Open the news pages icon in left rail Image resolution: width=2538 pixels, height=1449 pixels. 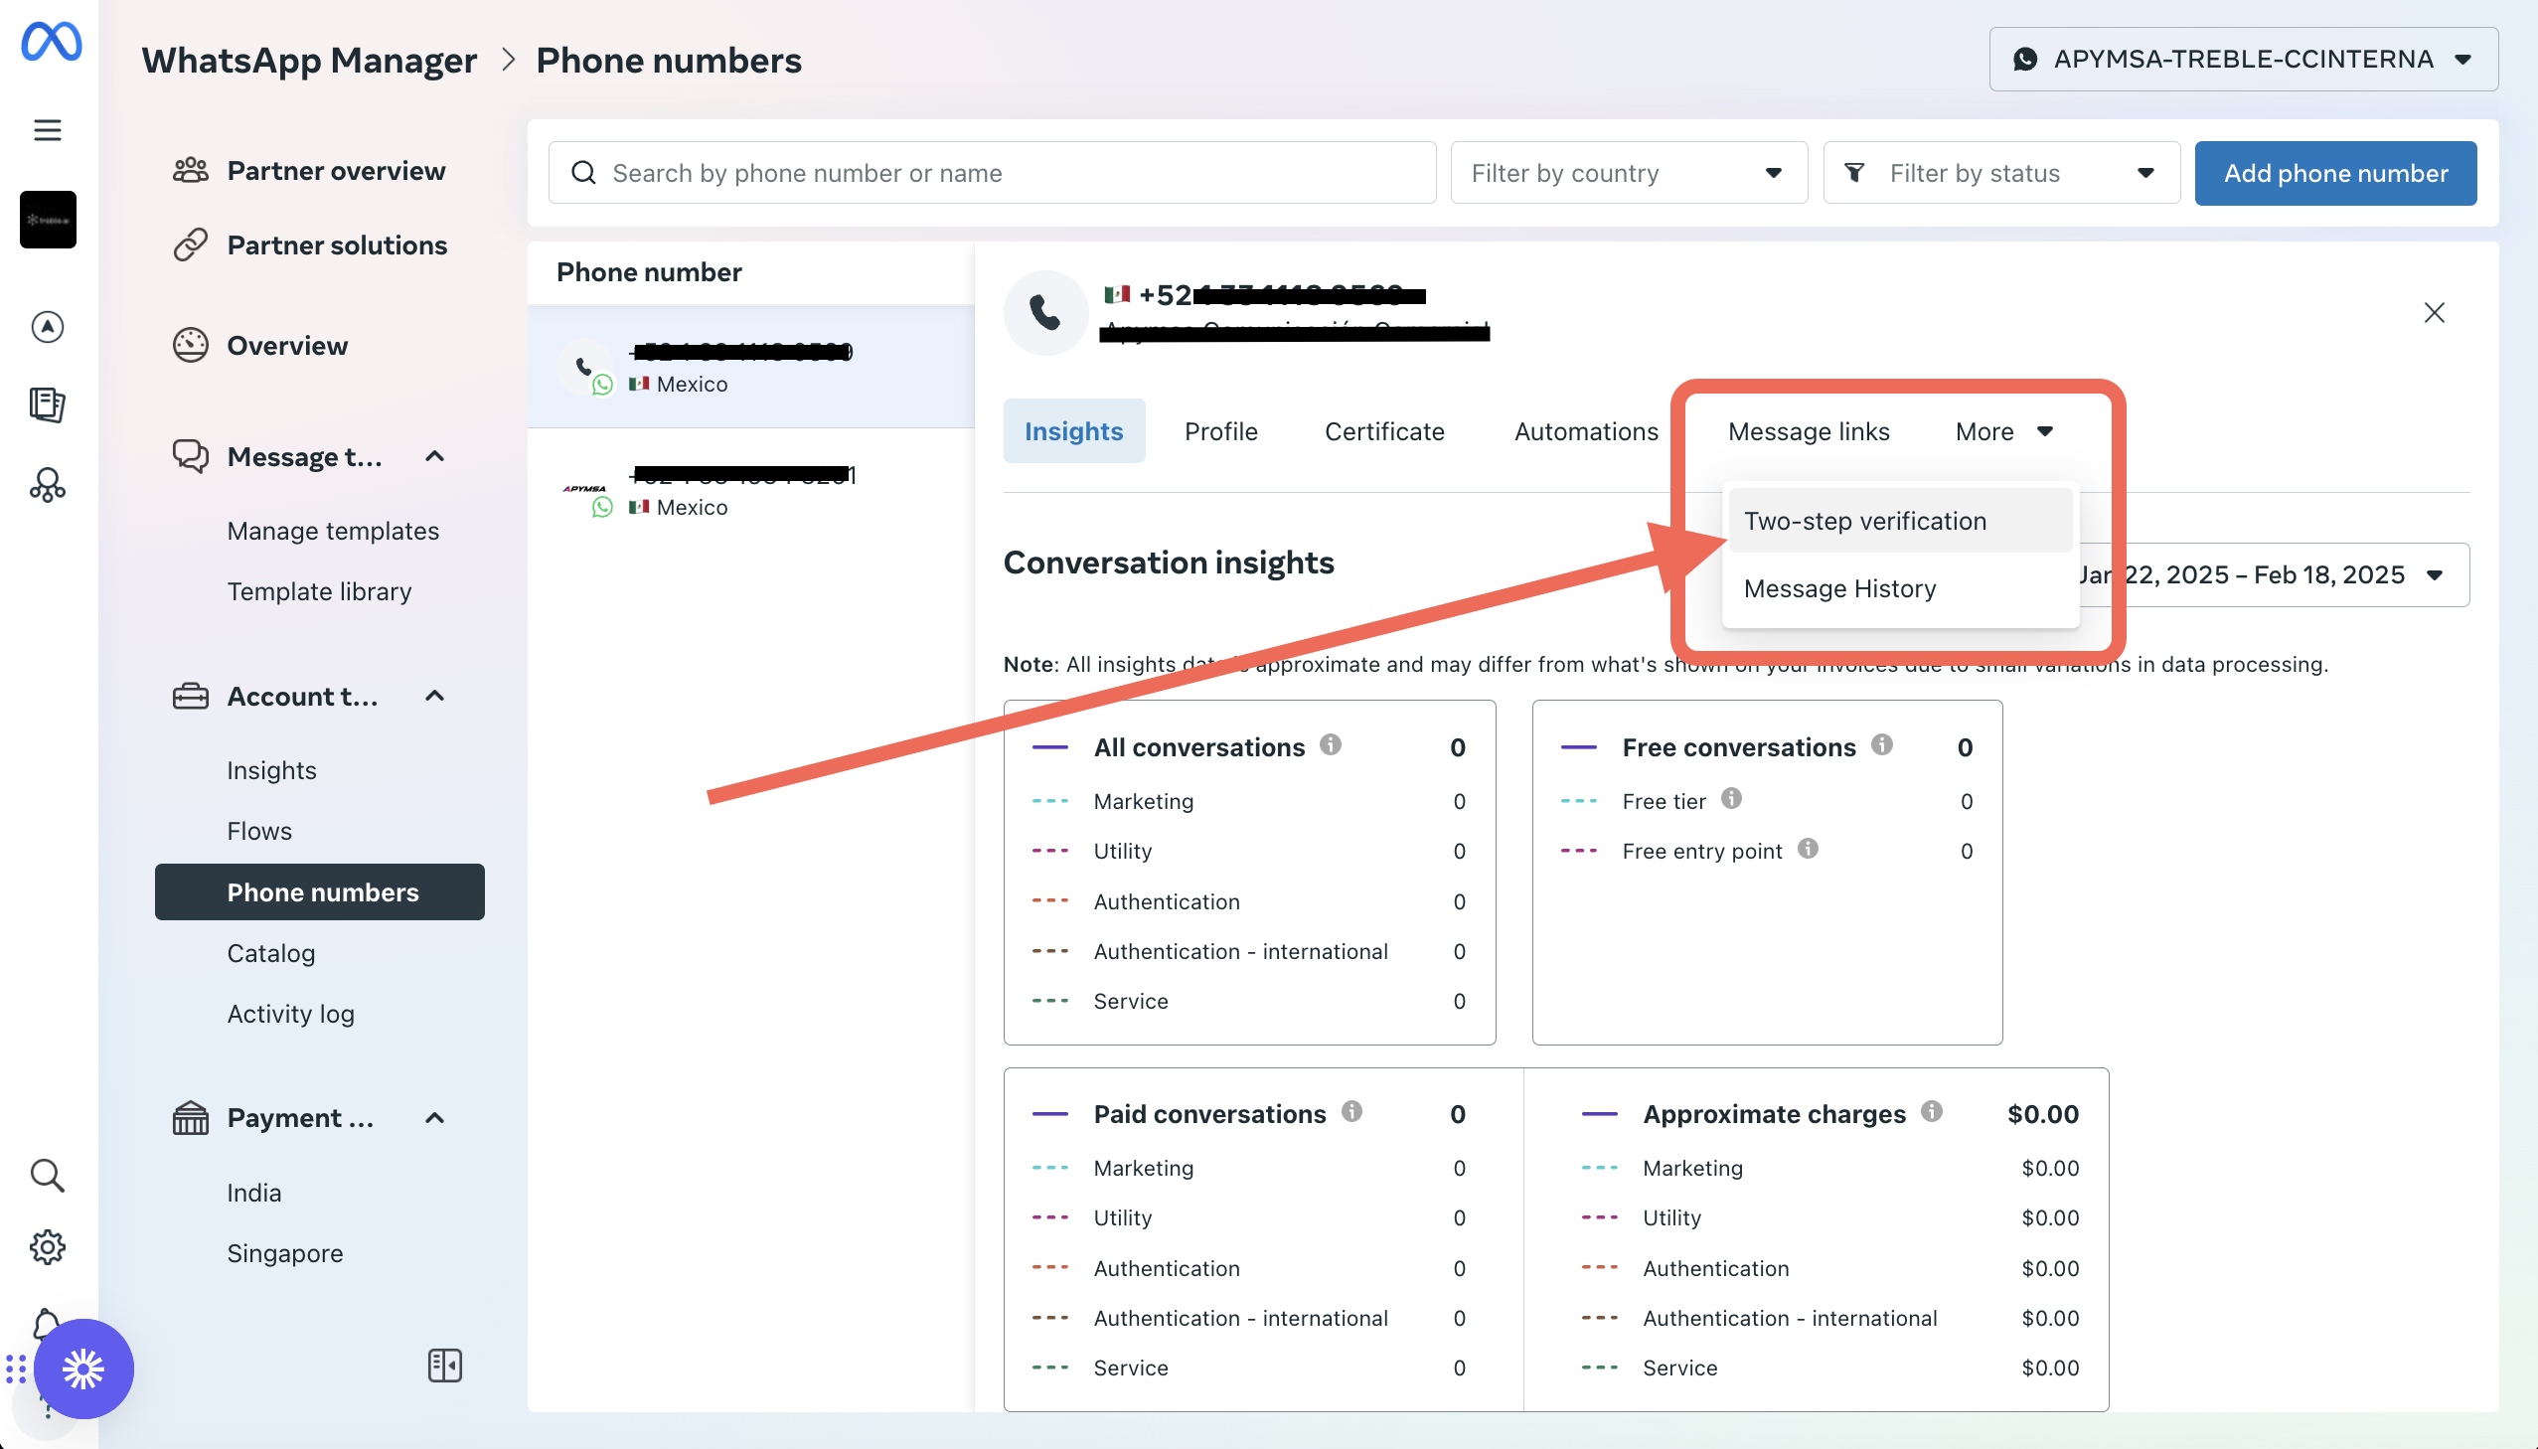(x=48, y=405)
